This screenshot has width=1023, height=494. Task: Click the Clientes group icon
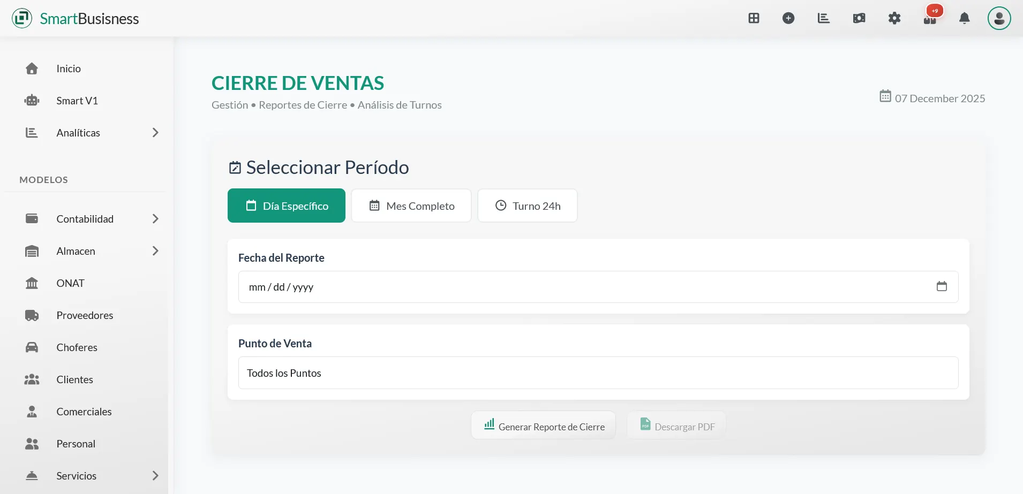[x=32, y=379]
